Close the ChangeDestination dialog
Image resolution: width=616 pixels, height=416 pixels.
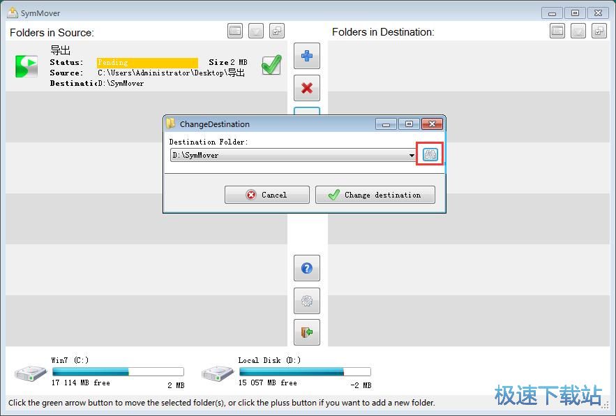coord(432,124)
